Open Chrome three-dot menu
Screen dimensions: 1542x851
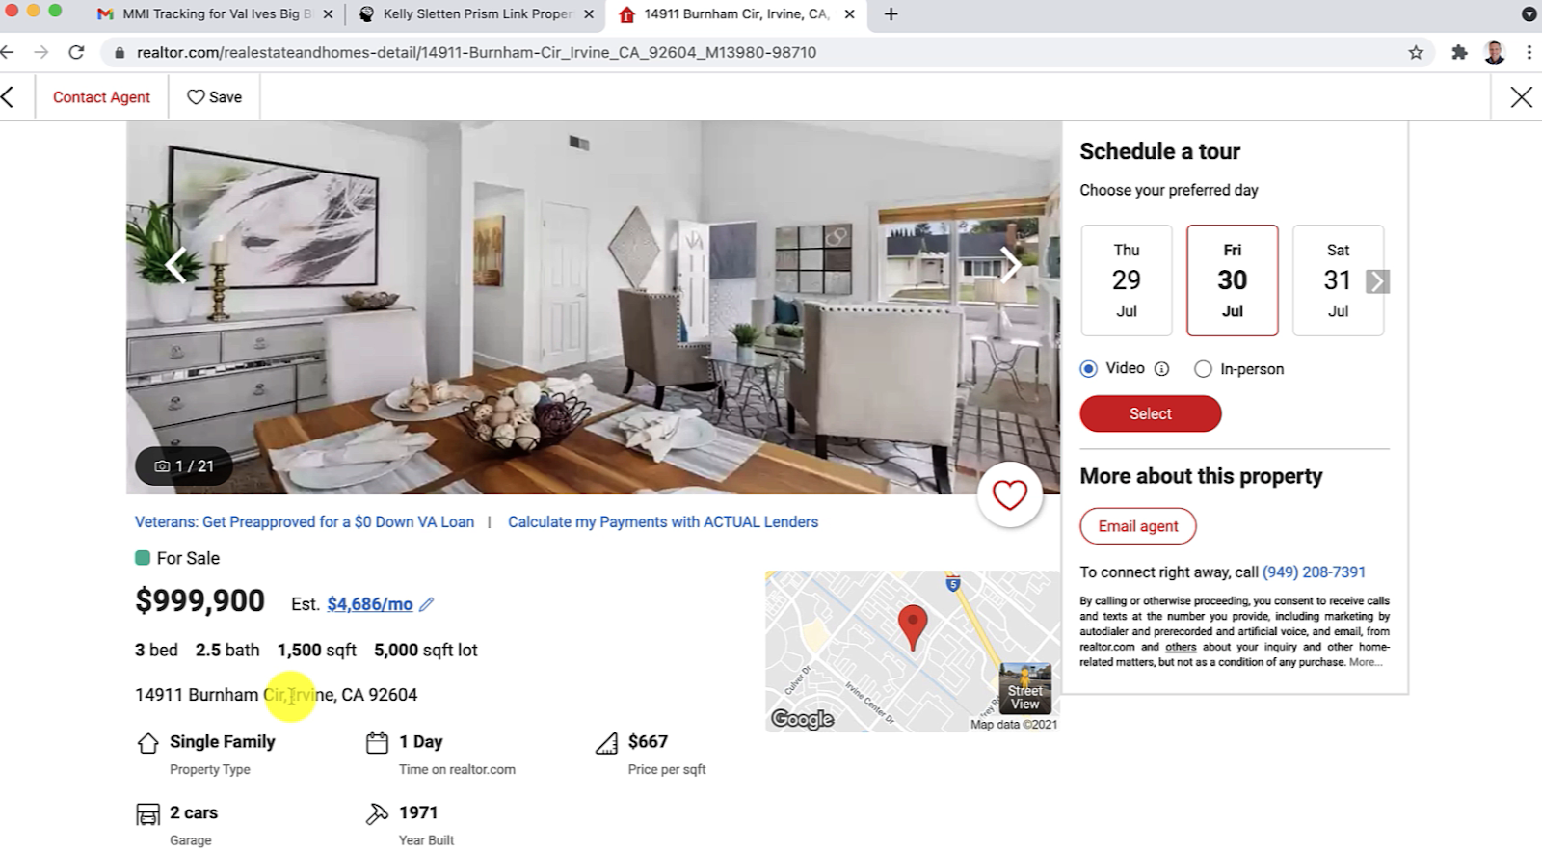1529,52
